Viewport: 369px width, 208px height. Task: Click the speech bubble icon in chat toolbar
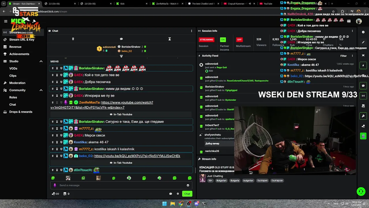[x=121, y=39]
